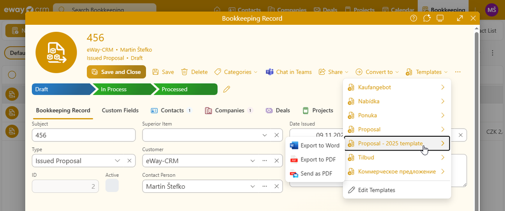Viewport: 505px width, 211px height.
Task: Open the Categories dropdown
Action: coord(235,72)
